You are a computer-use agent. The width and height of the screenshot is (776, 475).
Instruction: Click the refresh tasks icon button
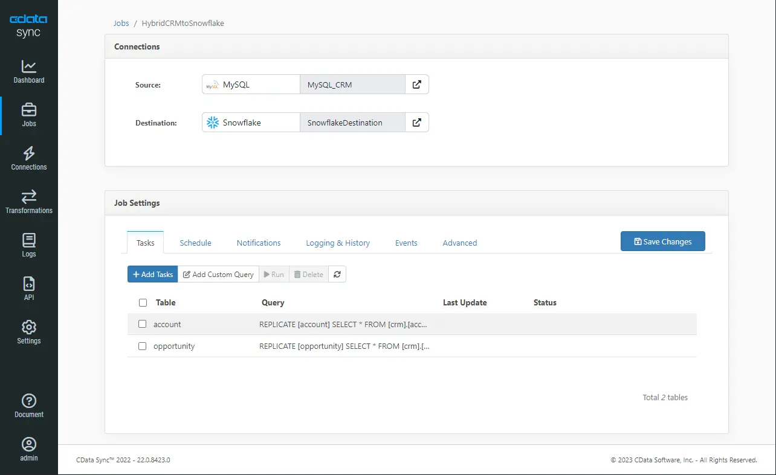coord(337,275)
